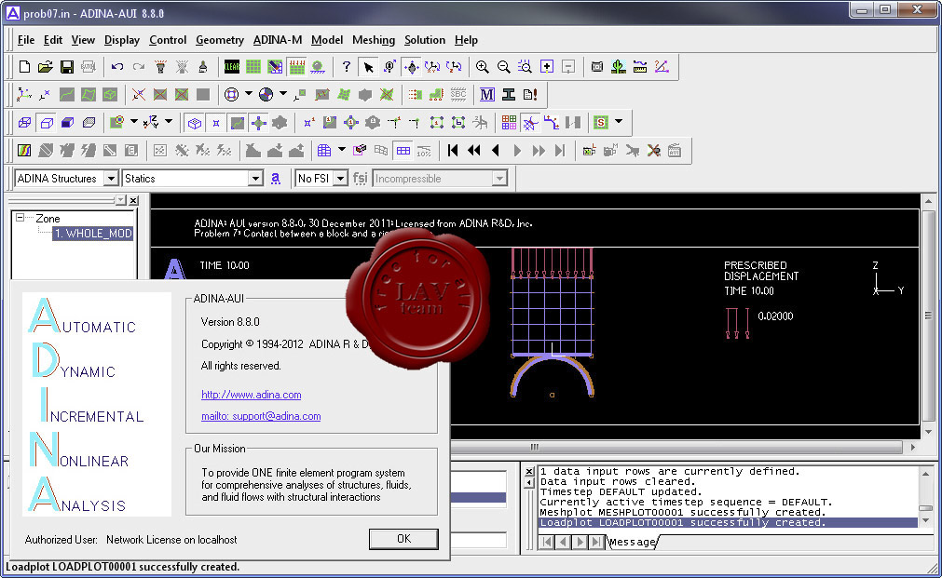The height and width of the screenshot is (578, 942).
Task: Click the Define Surfaces green icon
Action: point(89,94)
